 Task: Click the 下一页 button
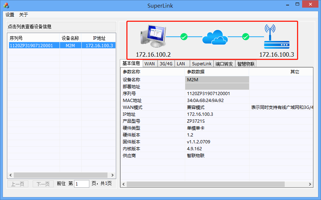(x=43, y=184)
